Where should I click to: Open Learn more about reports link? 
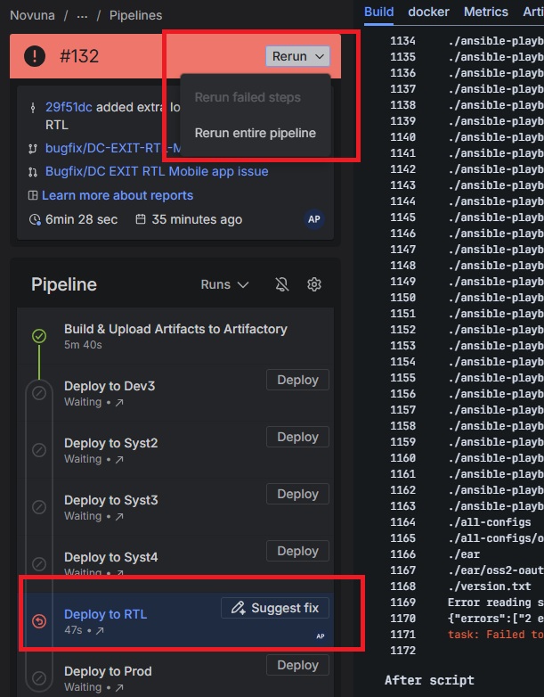tap(118, 195)
